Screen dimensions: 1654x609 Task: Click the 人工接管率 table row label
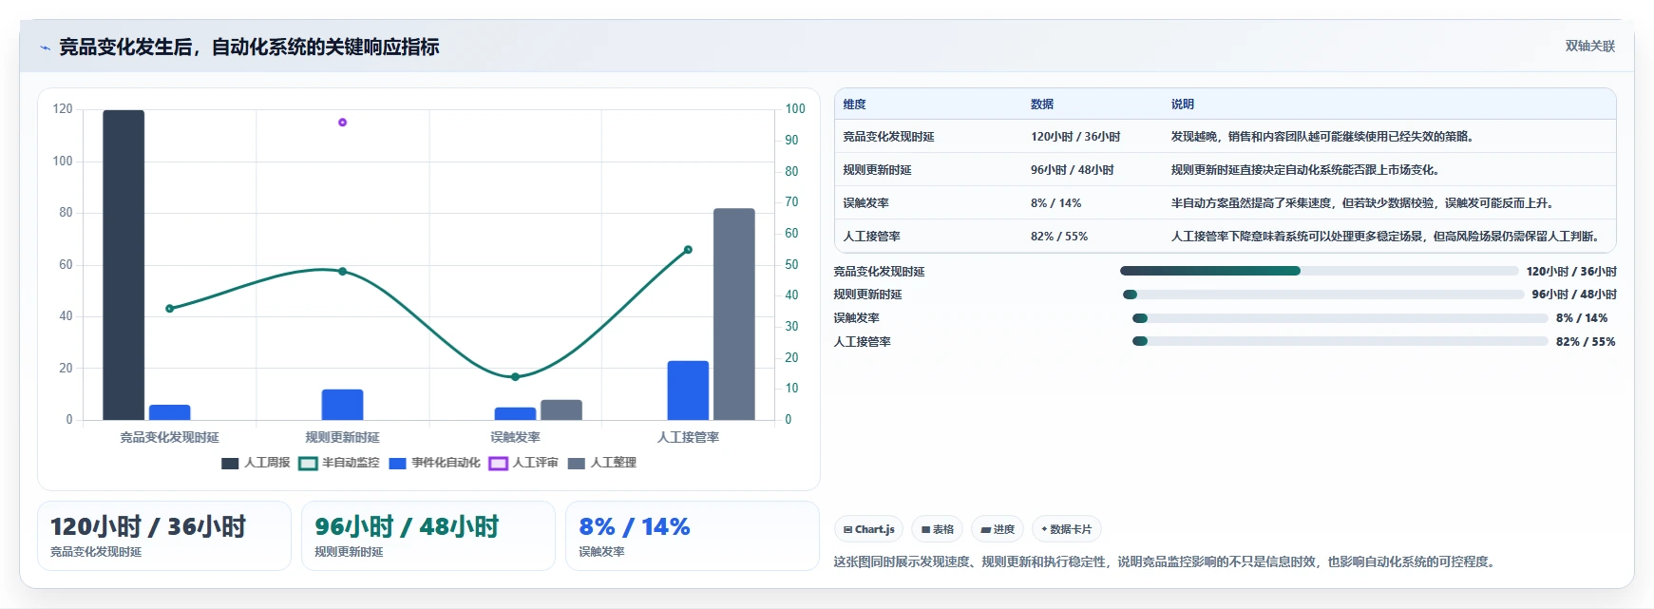871,237
